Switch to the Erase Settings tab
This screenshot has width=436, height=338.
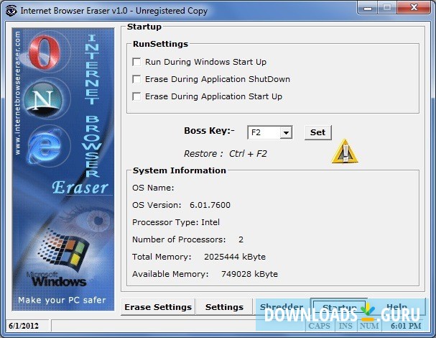[158, 307]
